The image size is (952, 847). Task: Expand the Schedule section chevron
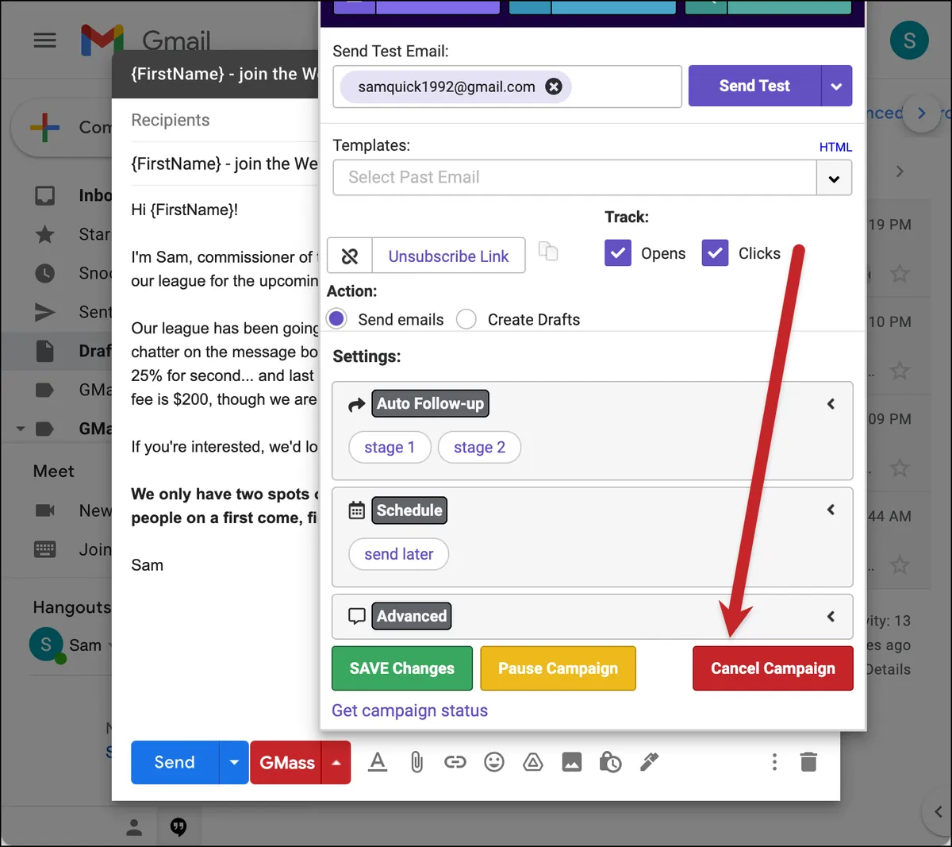point(831,510)
